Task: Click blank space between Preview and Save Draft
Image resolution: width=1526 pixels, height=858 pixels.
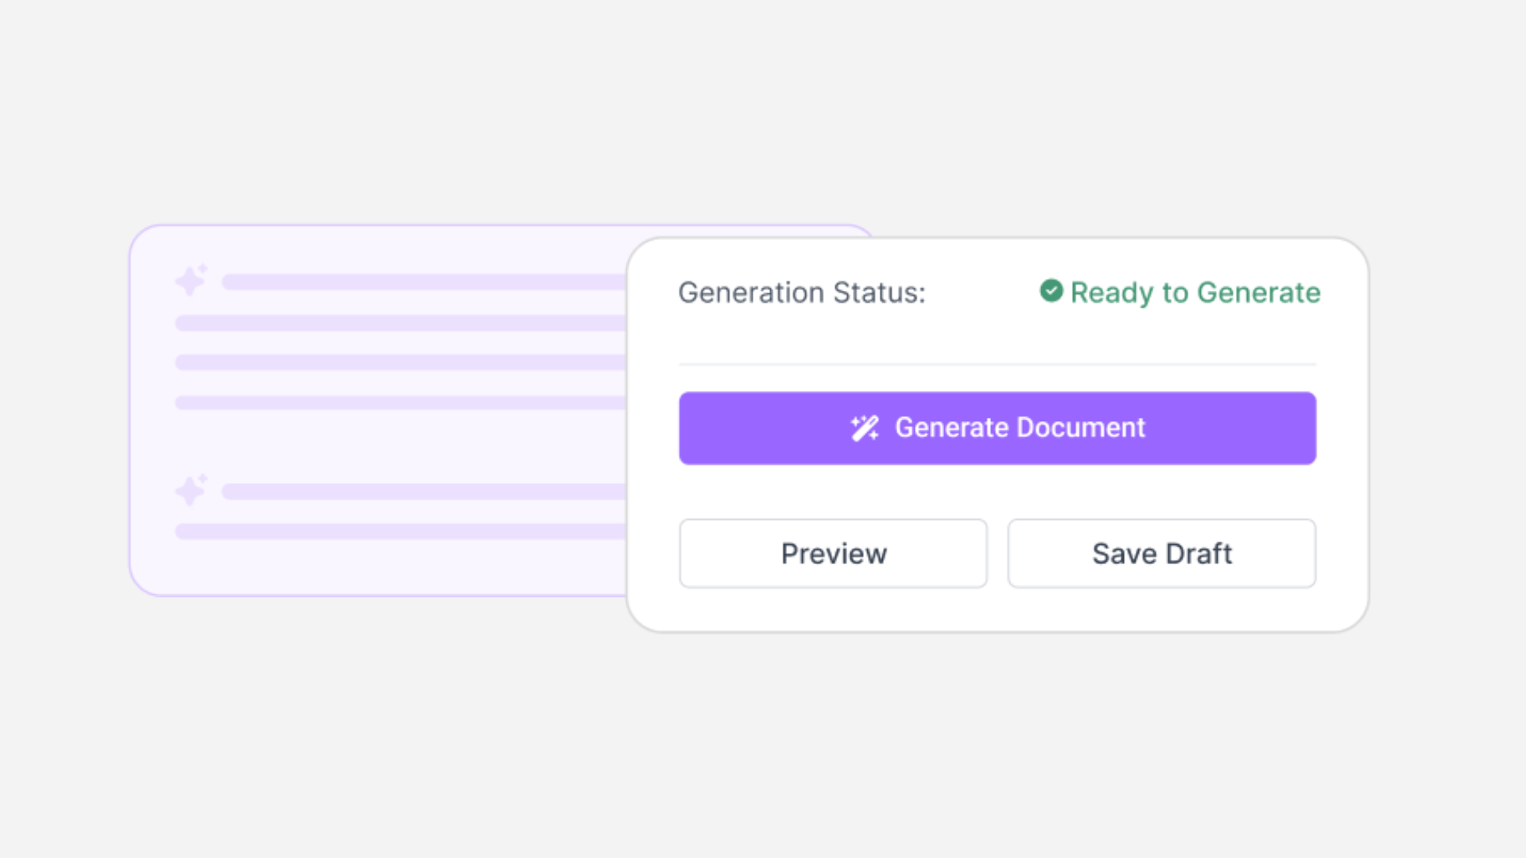Action: pyautogui.click(x=997, y=554)
